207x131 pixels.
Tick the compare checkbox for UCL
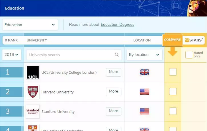(173, 72)
